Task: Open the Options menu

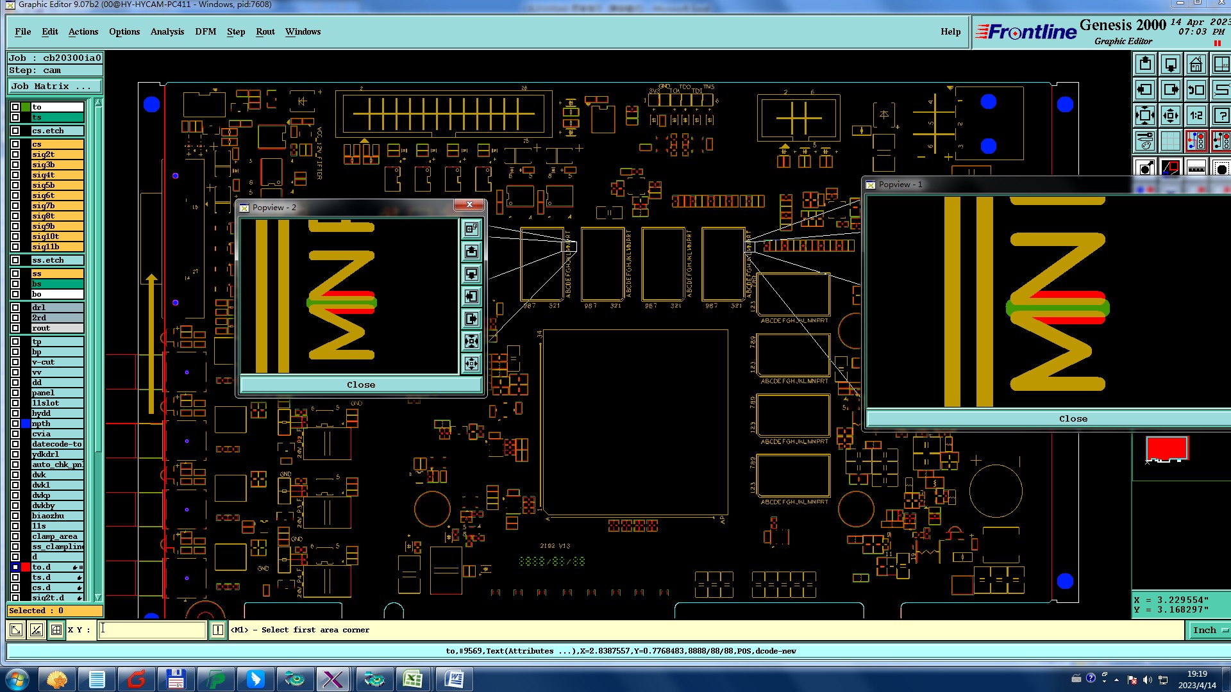Action: tap(124, 31)
